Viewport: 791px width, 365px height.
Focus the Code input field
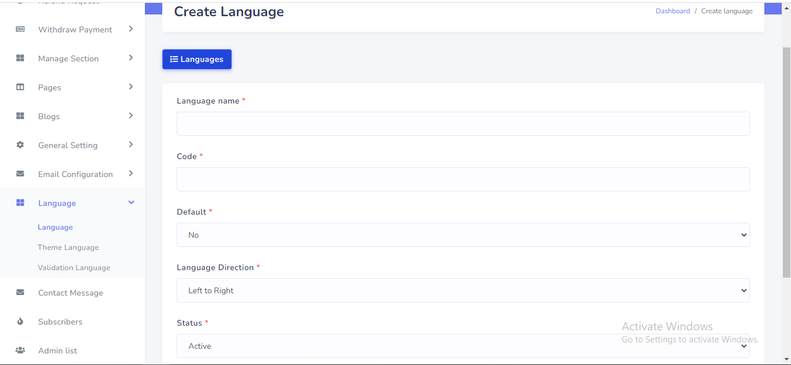coord(462,179)
